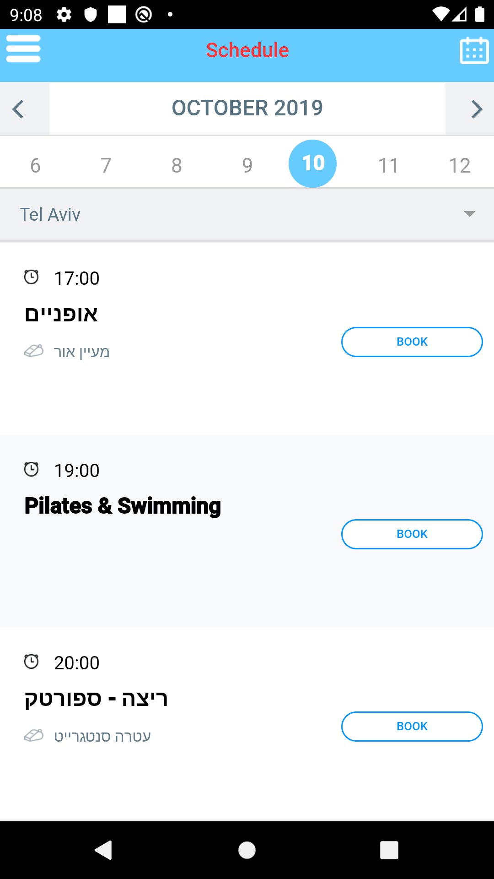Select day 6 in week strip
494x879 pixels.
pyautogui.click(x=35, y=165)
